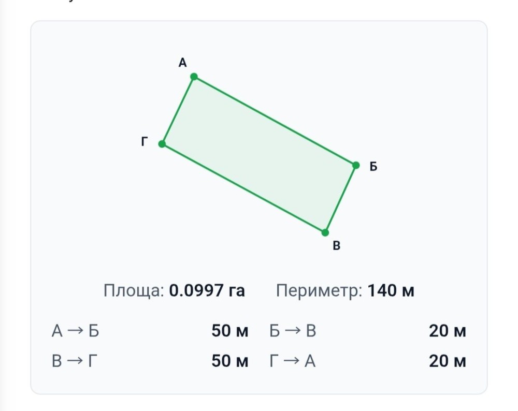Click the Периметр label text
This screenshot has height=411, width=518.
pyautogui.click(x=319, y=291)
